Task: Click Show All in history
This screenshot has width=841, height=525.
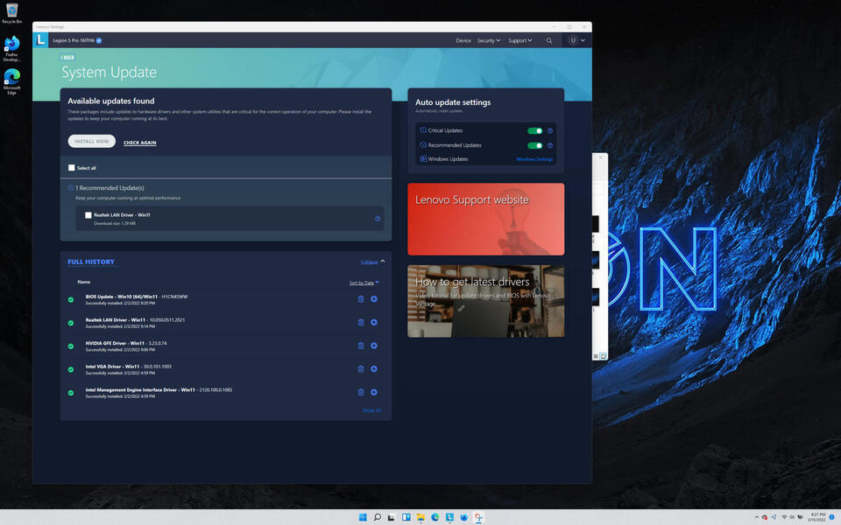Action: click(x=371, y=410)
